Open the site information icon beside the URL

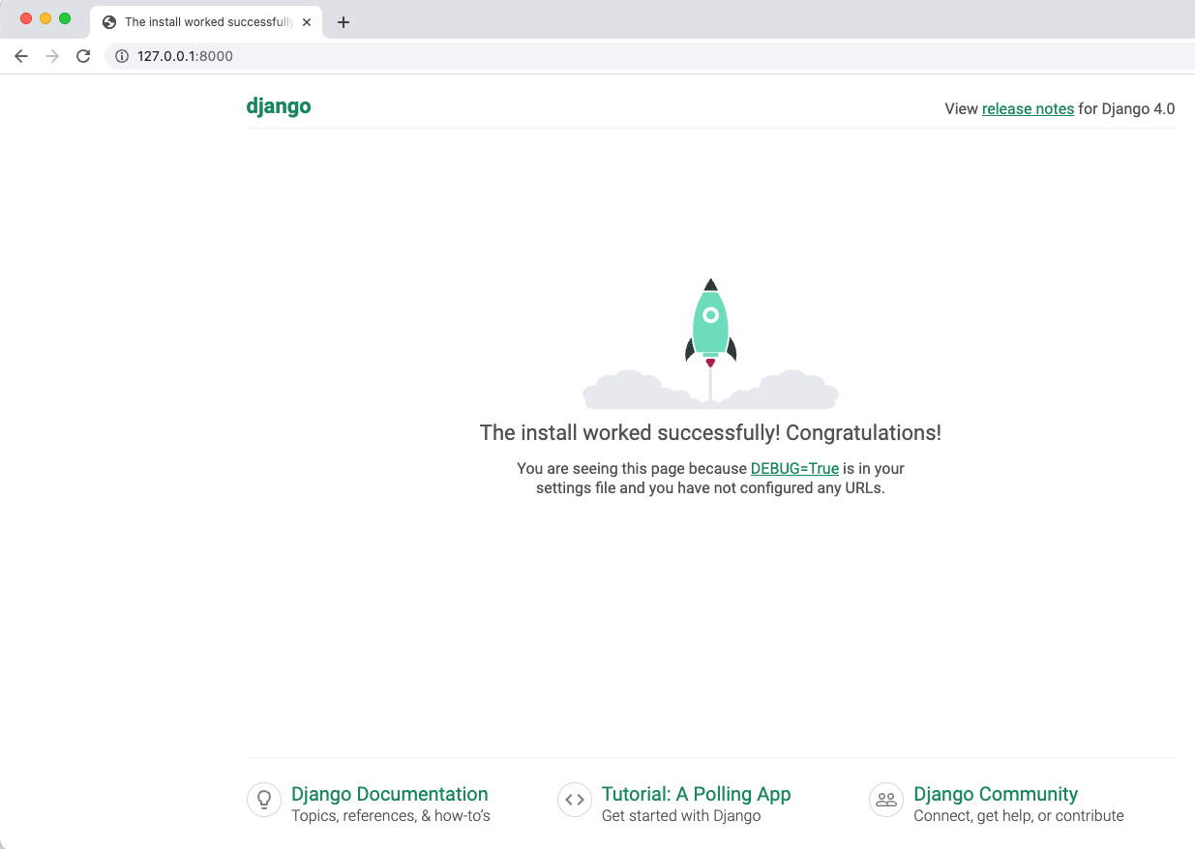click(121, 56)
